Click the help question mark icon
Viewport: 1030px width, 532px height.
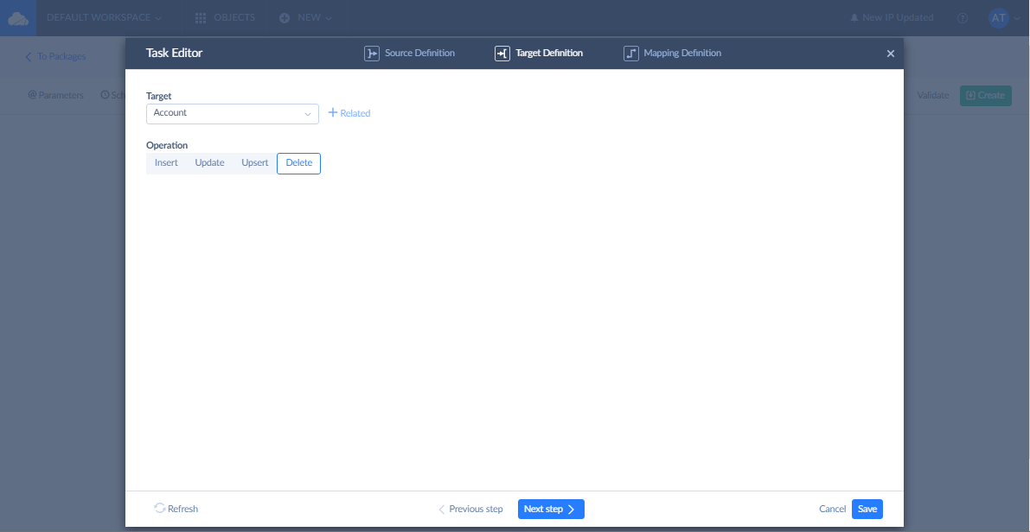963,18
